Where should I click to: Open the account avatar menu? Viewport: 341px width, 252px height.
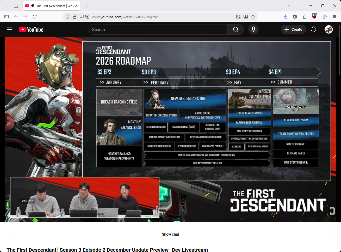tap(329, 29)
